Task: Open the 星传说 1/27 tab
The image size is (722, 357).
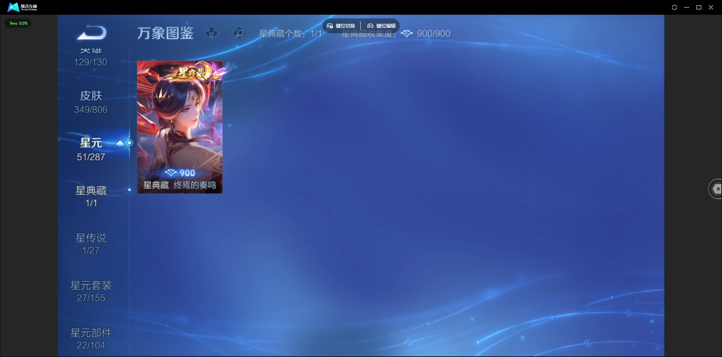Action: point(91,244)
